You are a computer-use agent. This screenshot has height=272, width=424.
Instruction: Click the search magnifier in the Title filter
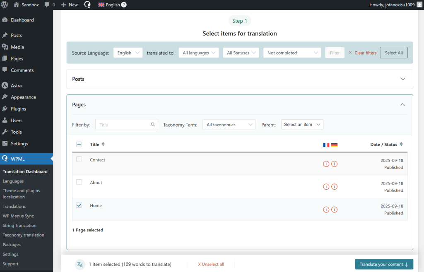(153, 124)
